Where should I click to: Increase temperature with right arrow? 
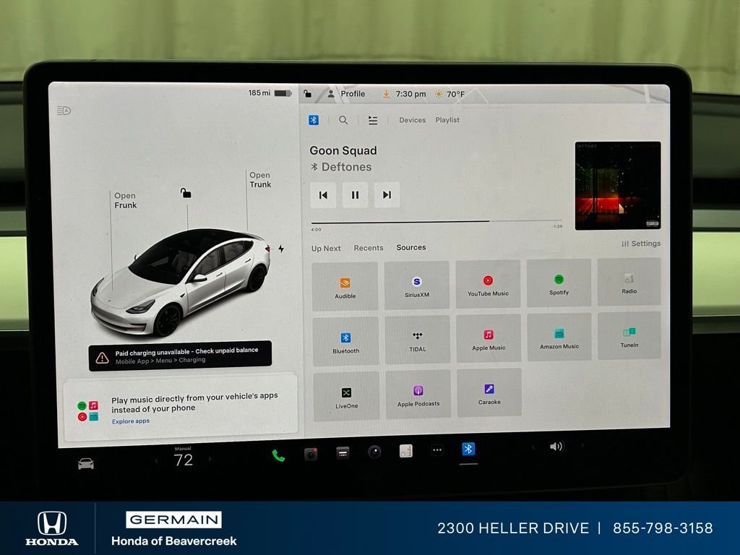(x=210, y=459)
